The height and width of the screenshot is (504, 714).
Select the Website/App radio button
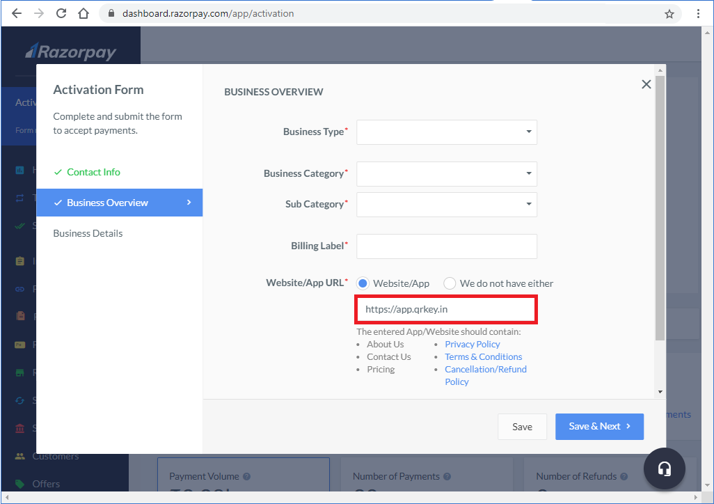pyautogui.click(x=363, y=283)
